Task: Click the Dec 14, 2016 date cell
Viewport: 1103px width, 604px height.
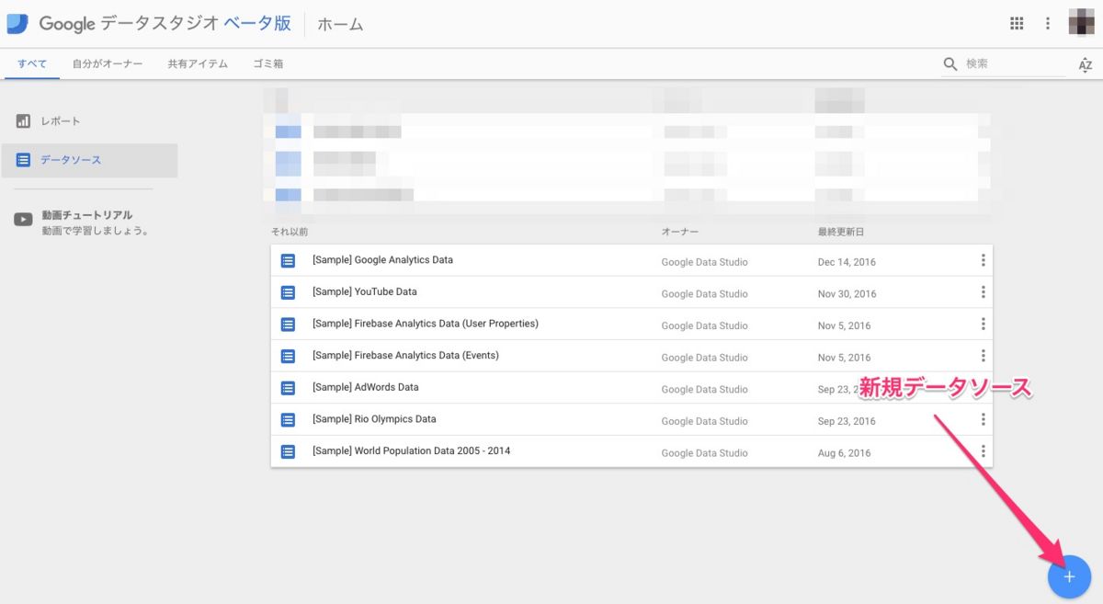Action: [847, 262]
